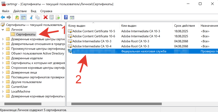Sort by Назначения column header
This screenshot has height=112, width=218.
coord(208,26)
